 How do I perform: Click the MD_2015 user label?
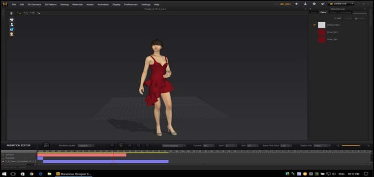[285, 4]
